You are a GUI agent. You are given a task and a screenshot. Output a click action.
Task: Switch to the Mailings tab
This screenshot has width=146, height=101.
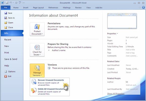[67, 8]
